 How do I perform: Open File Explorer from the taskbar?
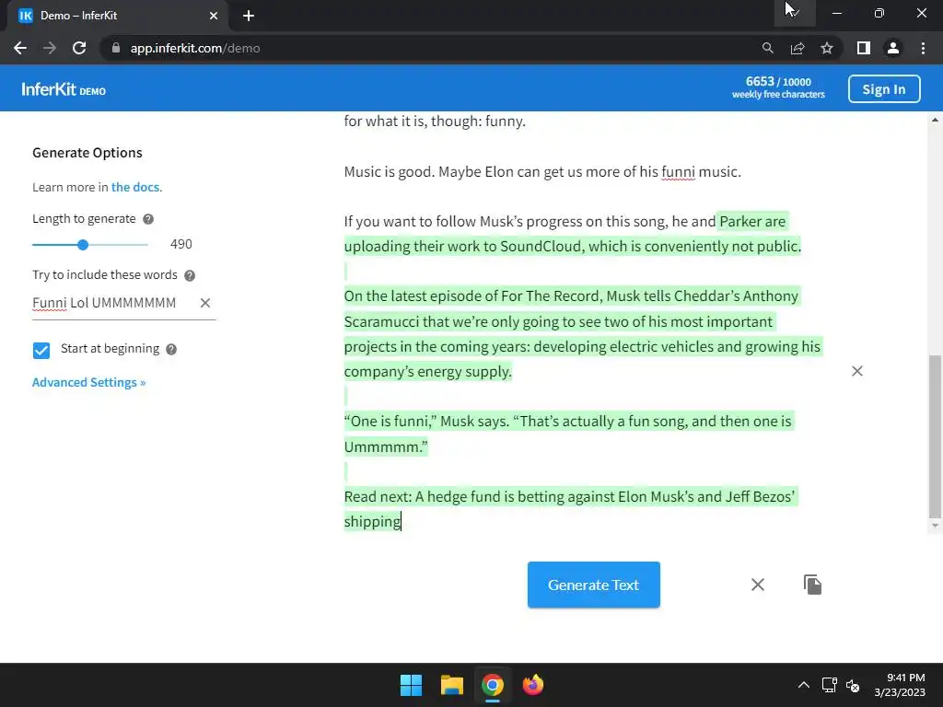click(x=451, y=685)
